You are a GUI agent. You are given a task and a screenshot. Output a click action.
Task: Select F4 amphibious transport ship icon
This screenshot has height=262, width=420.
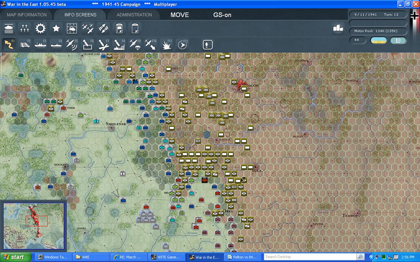coord(56,44)
